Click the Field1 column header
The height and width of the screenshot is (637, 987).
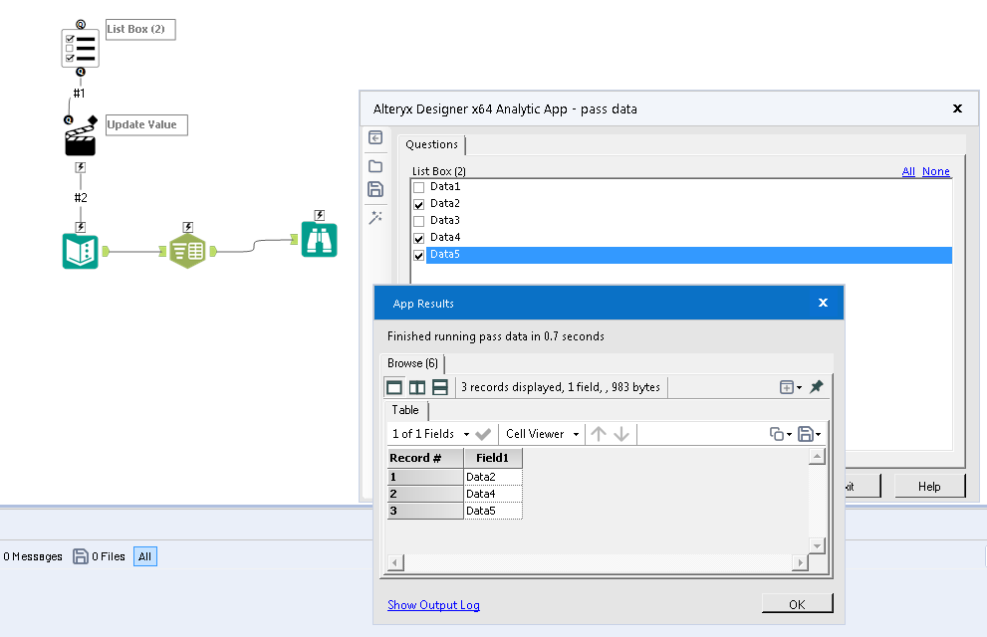click(493, 458)
